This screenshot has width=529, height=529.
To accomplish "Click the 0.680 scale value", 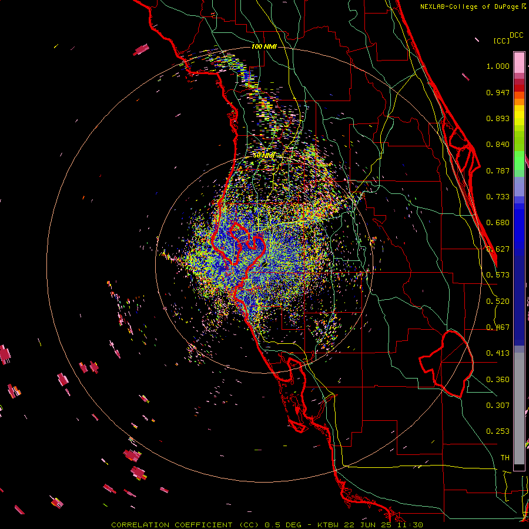I will click(x=498, y=223).
